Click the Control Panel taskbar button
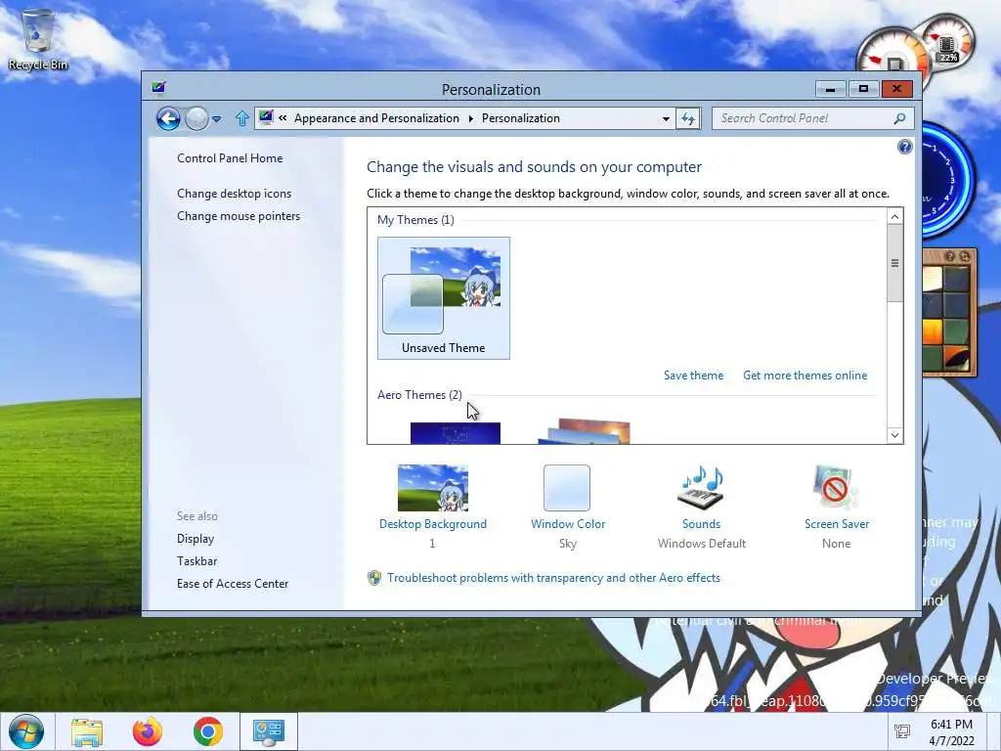Viewport: 1001px width, 751px height. coord(269,731)
